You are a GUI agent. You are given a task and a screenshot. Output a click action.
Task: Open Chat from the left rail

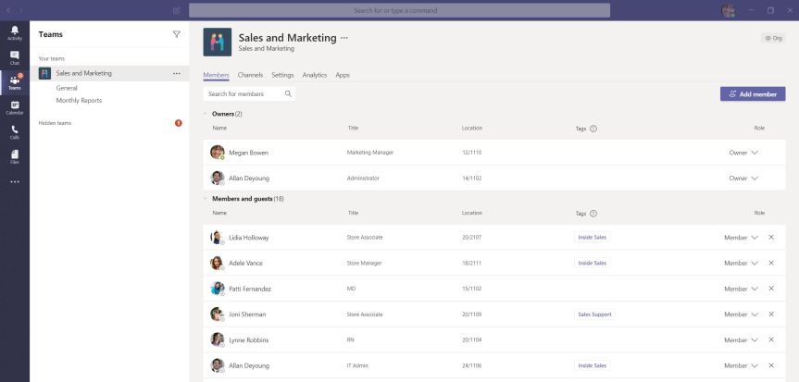click(14, 57)
